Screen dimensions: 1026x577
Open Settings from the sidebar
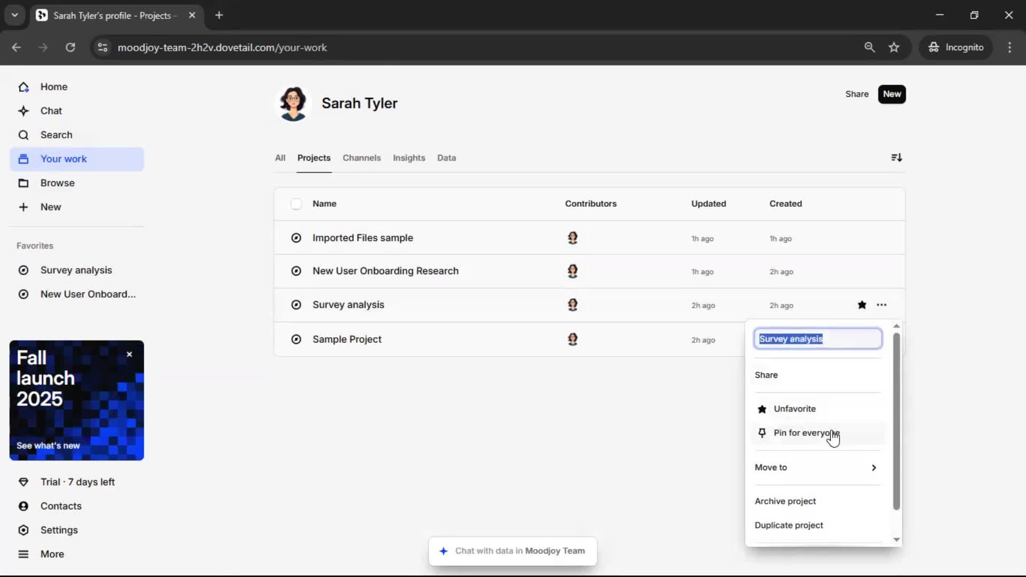tap(59, 530)
